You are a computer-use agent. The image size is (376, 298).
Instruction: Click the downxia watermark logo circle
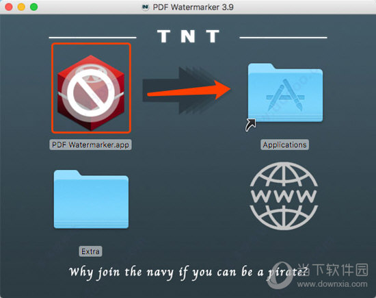[x=280, y=275]
